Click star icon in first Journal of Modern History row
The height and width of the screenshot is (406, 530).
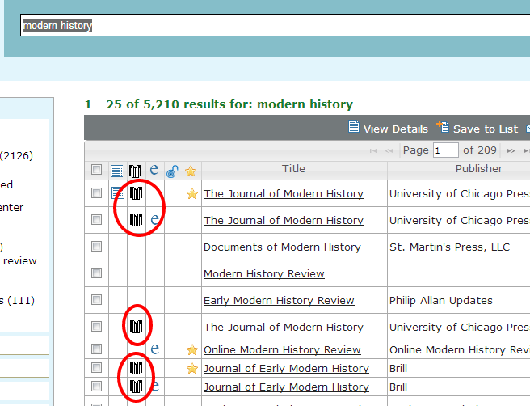click(x=192, y=193)
